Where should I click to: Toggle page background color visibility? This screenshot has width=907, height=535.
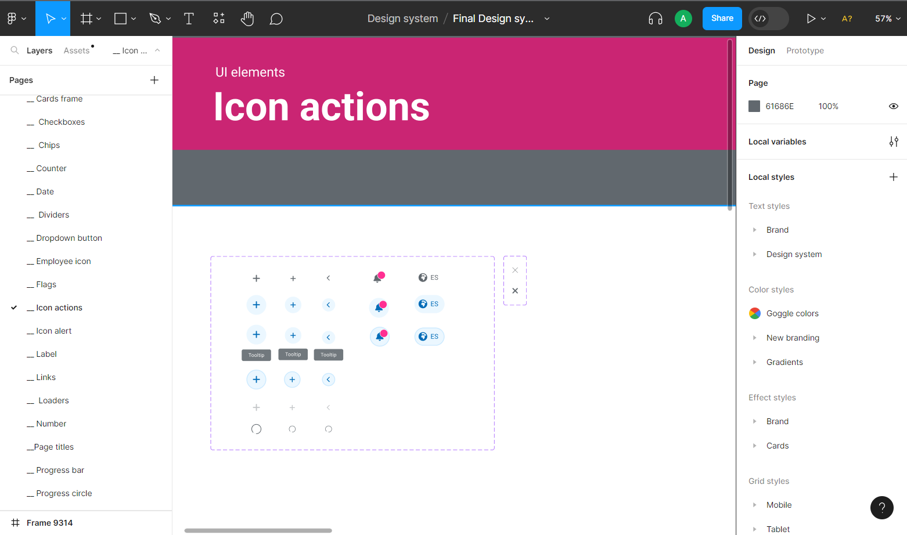pos(894,106)
